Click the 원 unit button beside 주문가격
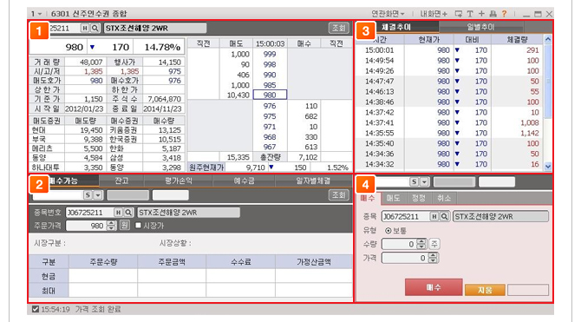 pos(125,226)
